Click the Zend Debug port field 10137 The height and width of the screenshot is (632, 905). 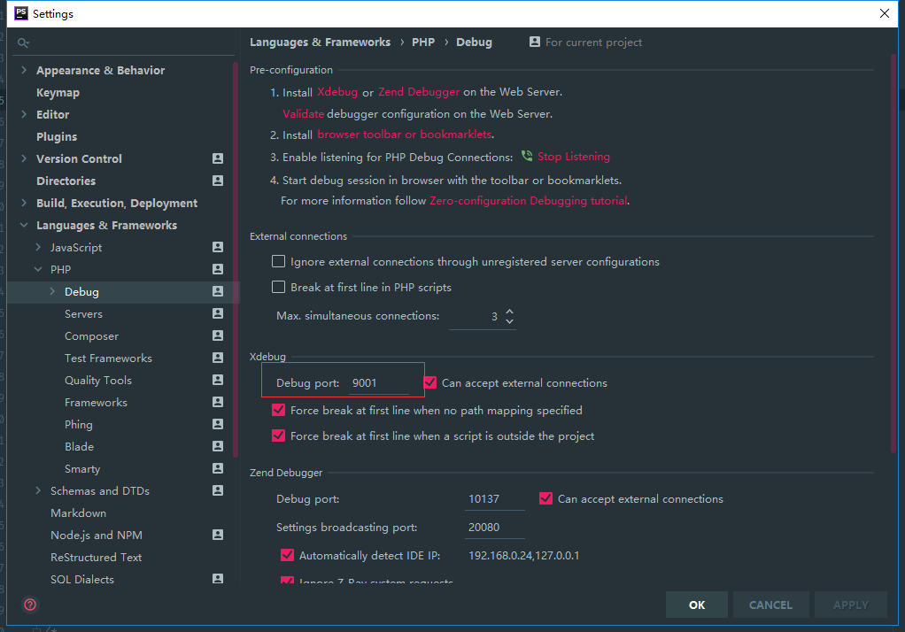click(495, 498)
